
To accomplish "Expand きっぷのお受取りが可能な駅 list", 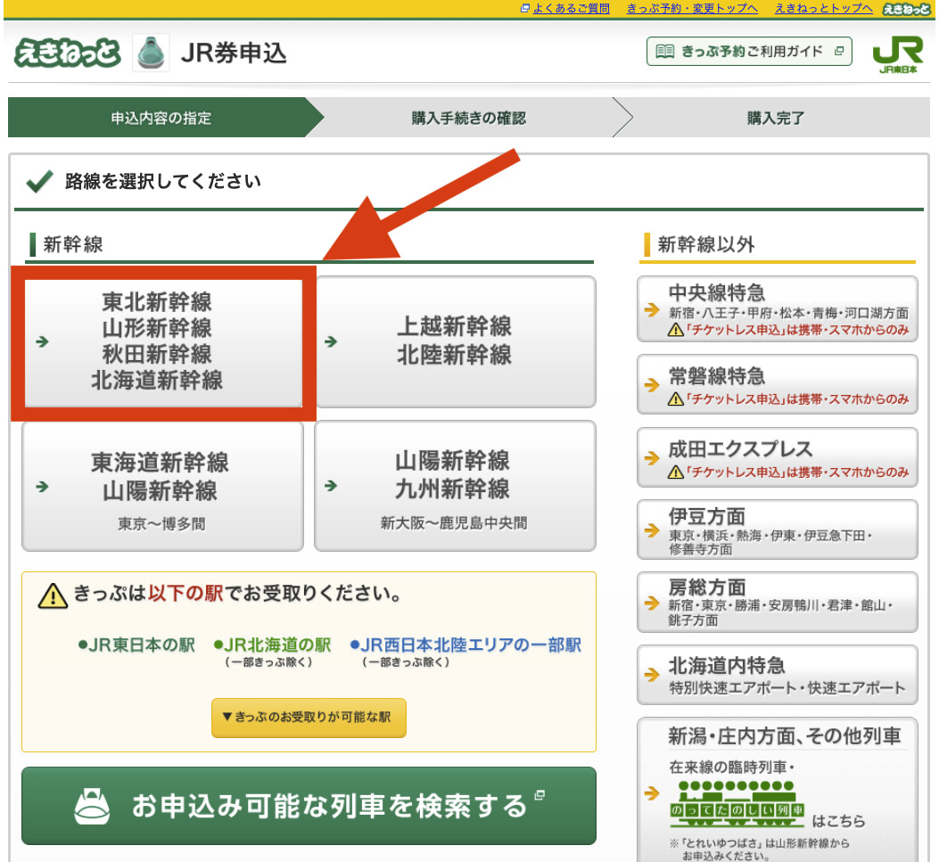I will pos(309,717).
